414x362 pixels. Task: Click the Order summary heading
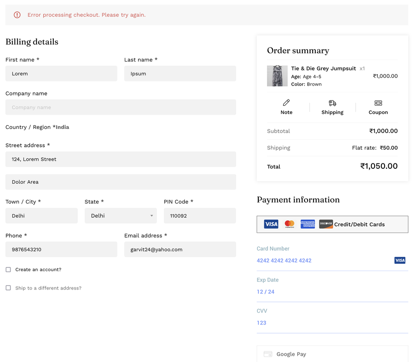298,50
